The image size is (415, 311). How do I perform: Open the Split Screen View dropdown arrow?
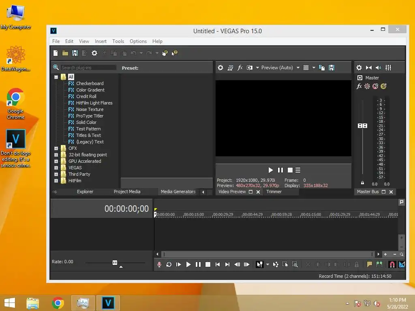257,68
